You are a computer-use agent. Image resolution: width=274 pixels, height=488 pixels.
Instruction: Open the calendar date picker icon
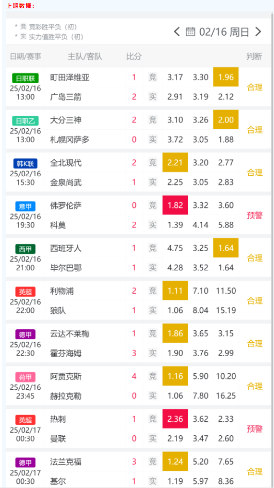pos(190,32)
